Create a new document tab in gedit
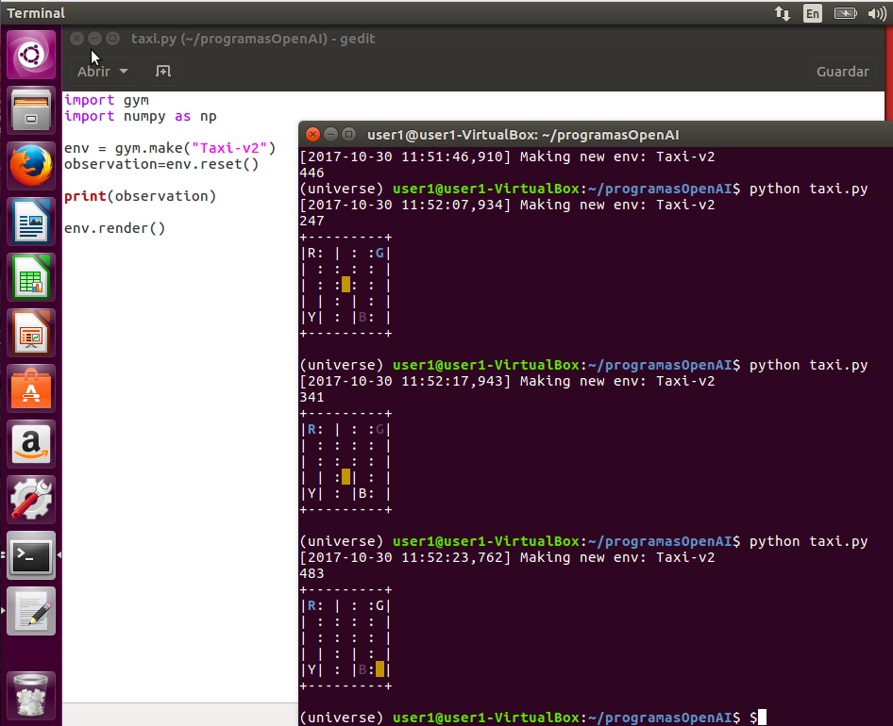893x726 pixels. coord(163,71)
